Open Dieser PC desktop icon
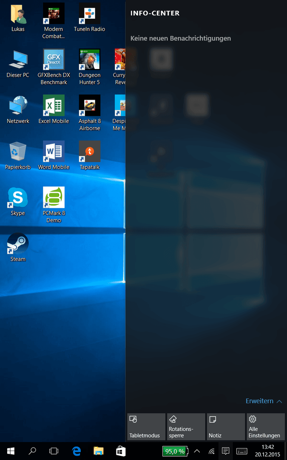Screen dimensions: 287x460 coord(18,63)
